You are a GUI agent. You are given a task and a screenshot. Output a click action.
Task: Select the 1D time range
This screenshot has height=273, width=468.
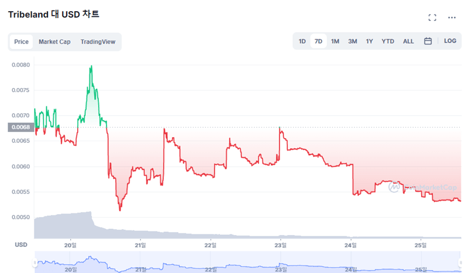[x=302, y=41]
